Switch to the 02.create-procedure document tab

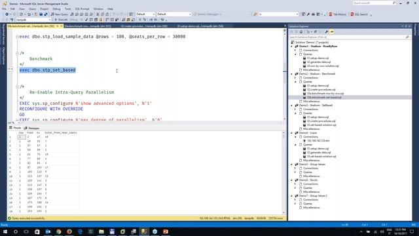coord(144,26)
